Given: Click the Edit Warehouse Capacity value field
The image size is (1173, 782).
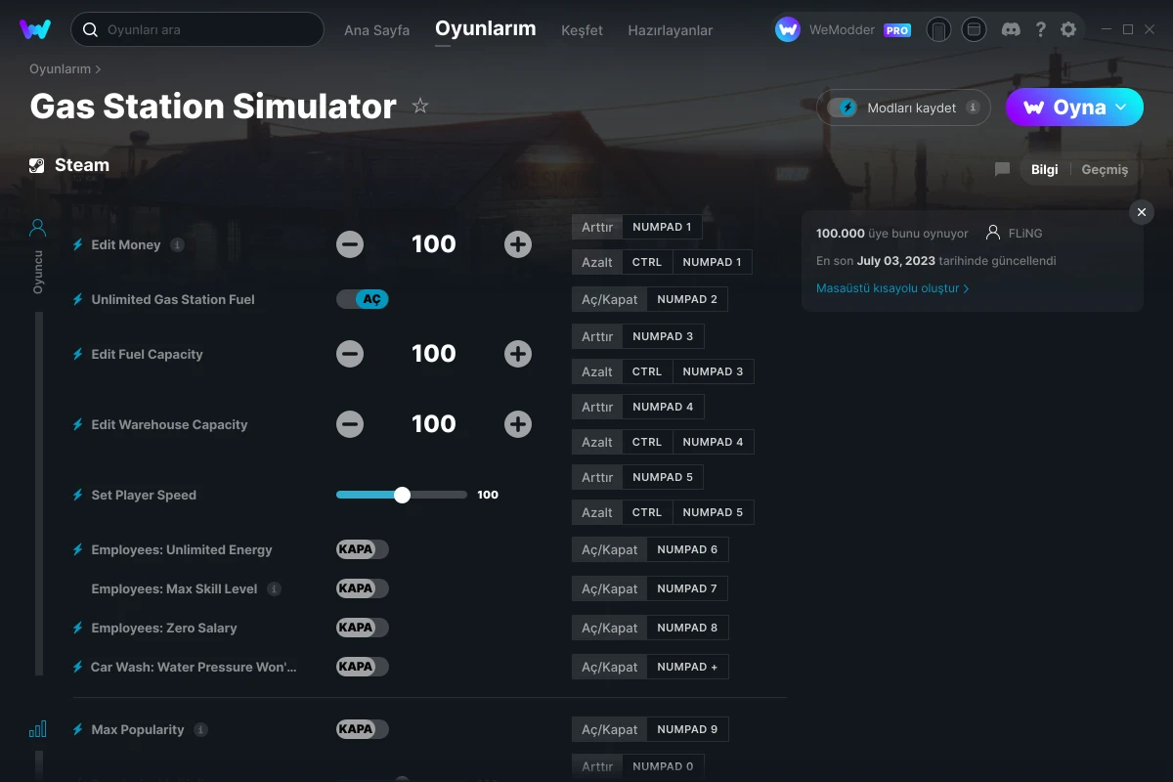Looking at the screenshot, I should [434, 424].
